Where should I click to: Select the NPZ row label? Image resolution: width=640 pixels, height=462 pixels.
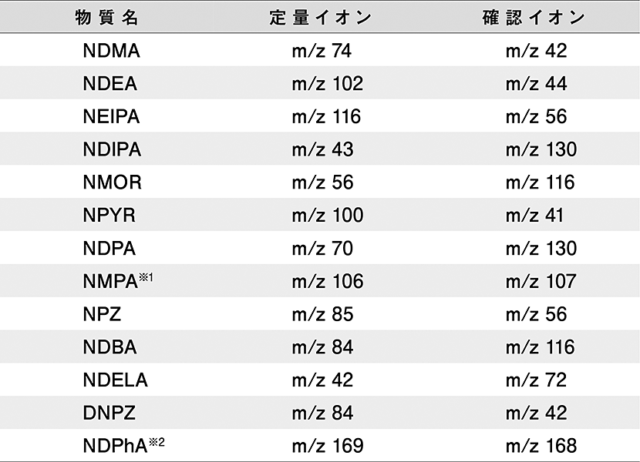coord(102,314)
